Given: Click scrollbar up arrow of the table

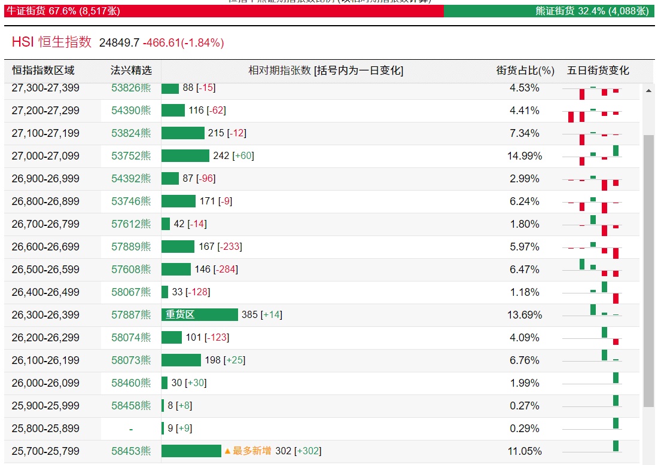Looking at the screenshot, I should tap(648, 91).
